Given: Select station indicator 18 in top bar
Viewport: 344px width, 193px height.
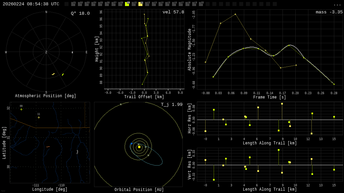Looking at the screenshot, I should tap(187, 4).
